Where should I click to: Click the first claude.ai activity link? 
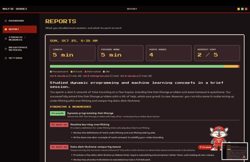pos(59,76)
